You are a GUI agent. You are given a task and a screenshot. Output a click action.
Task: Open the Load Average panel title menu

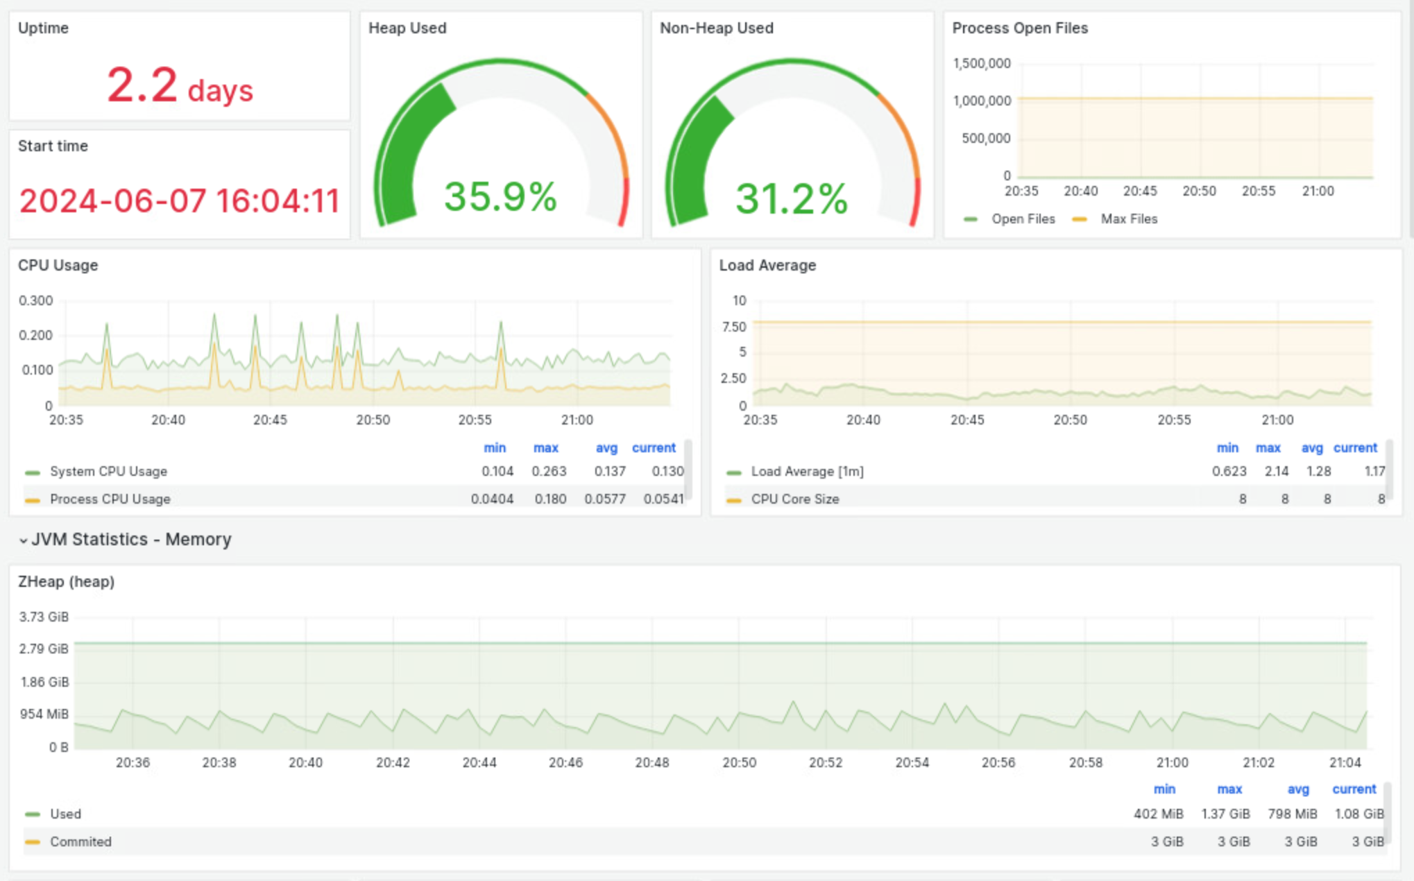[x=767, y=265]
